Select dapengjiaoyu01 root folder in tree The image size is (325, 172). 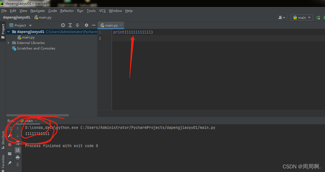31,32
